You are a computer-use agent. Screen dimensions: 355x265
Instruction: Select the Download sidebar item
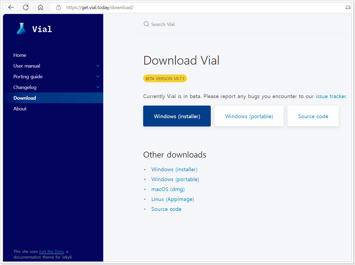click(x=53, y=98)
